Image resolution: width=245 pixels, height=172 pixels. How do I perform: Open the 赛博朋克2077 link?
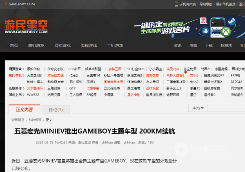click(214, 75)
